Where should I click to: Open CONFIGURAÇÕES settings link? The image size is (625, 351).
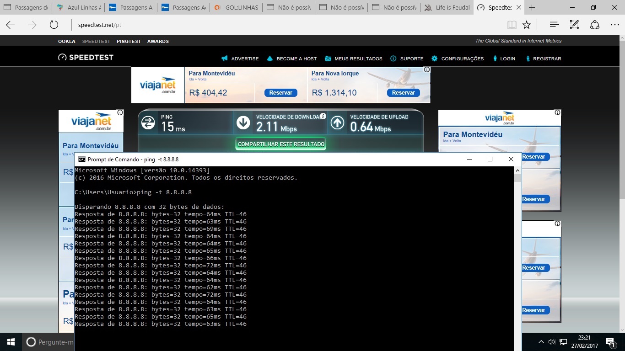[x=458, y=58]
